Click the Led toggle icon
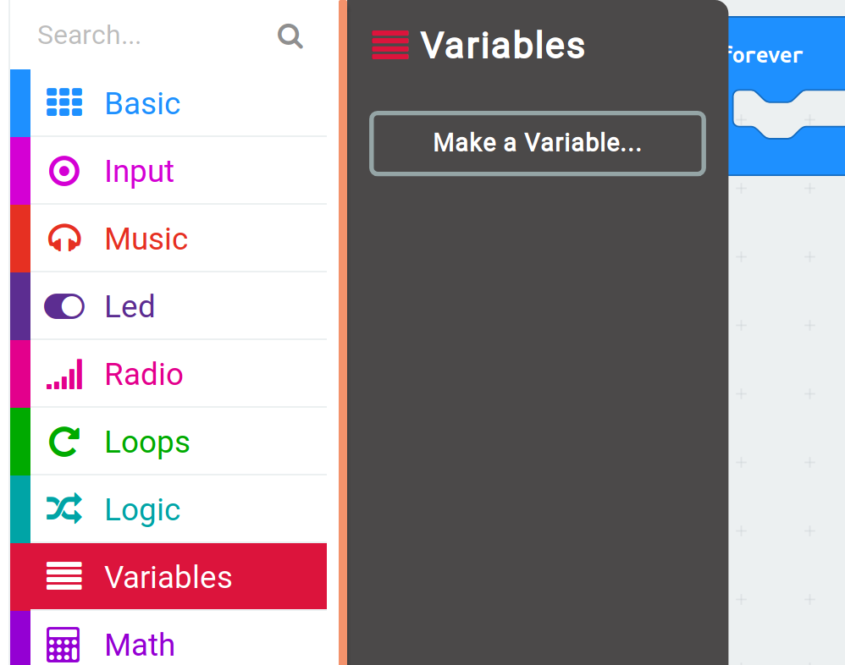Image resolution: width=845 pixels, height=665 pixels. click(x=64, y=306)
